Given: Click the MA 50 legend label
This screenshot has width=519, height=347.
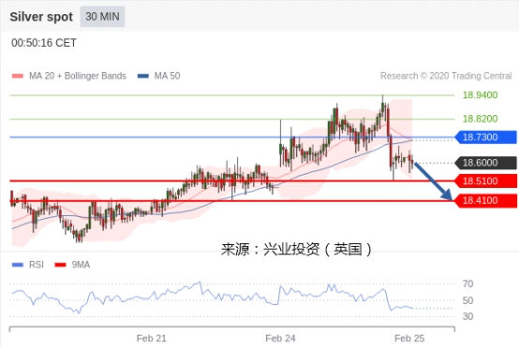Looking at the screenshot, I should pos(167,76).
